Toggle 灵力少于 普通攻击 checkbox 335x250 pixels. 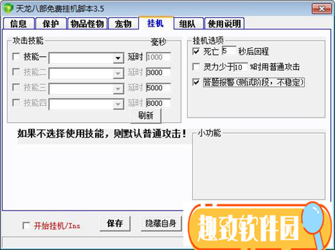[196, 67]
